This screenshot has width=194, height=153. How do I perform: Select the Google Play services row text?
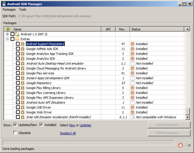point(40,73)
